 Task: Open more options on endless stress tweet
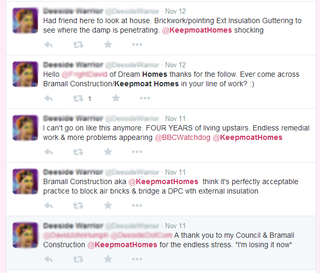pyautogui.click(x=137, y=259)
